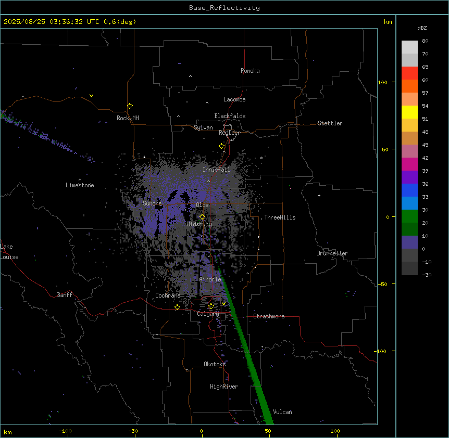The width and height of the screenshot is (449, 438).
Task: Select the gray 70-65 dBZ legend swatch
Action: click(409, 60)
